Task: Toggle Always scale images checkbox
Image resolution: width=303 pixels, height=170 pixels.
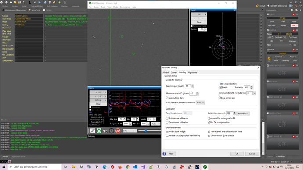Action: [167, 131]
